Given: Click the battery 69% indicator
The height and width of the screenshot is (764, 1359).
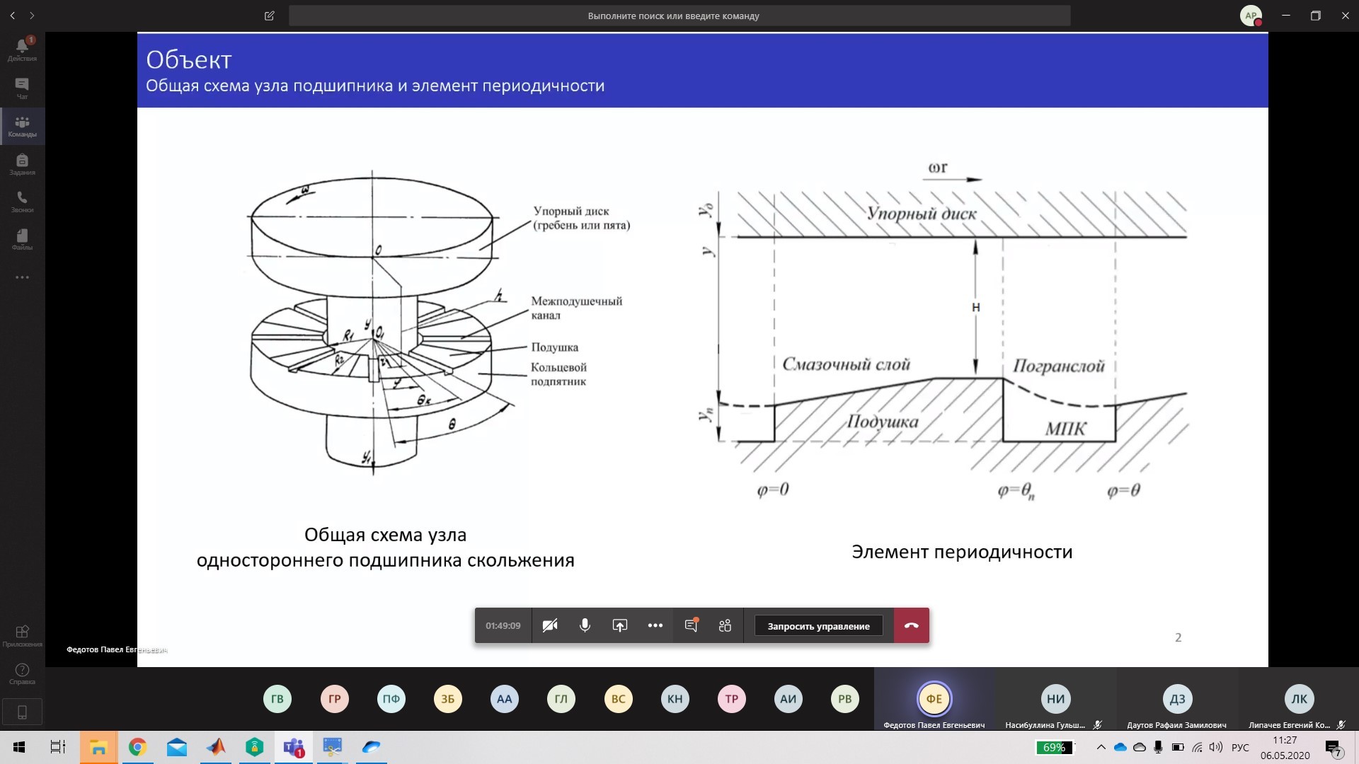Looking at the screenshot, I should [x=1054, y=747].
